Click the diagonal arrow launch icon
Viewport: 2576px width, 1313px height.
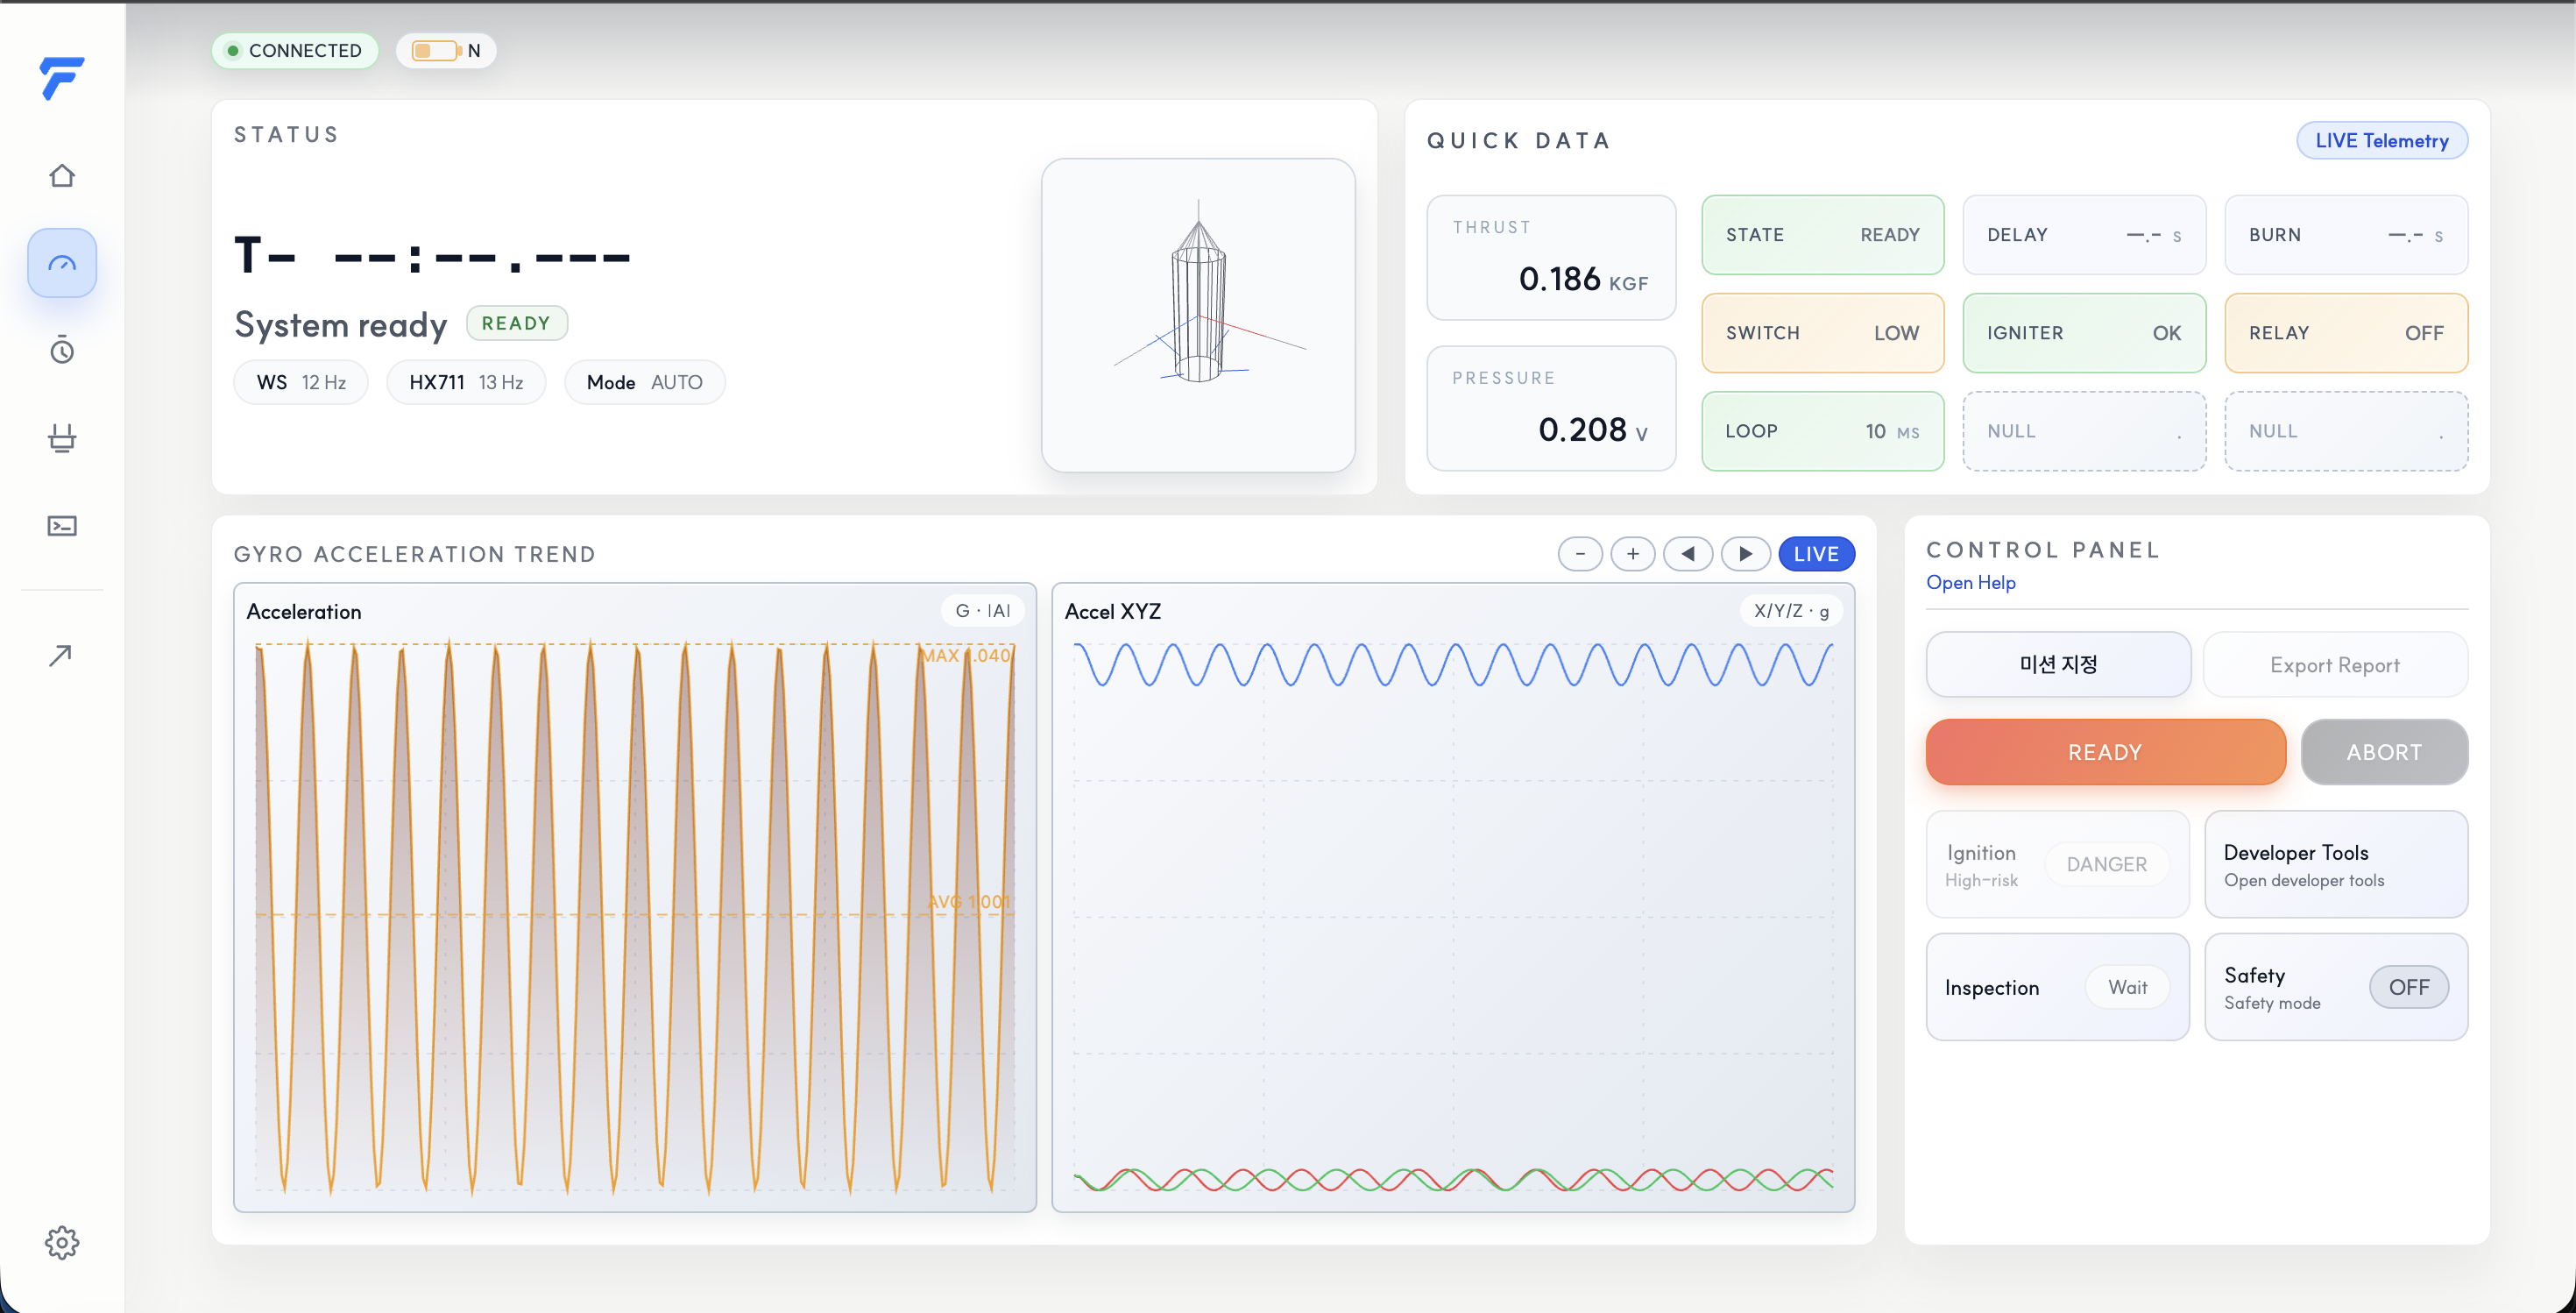[60, 655]
